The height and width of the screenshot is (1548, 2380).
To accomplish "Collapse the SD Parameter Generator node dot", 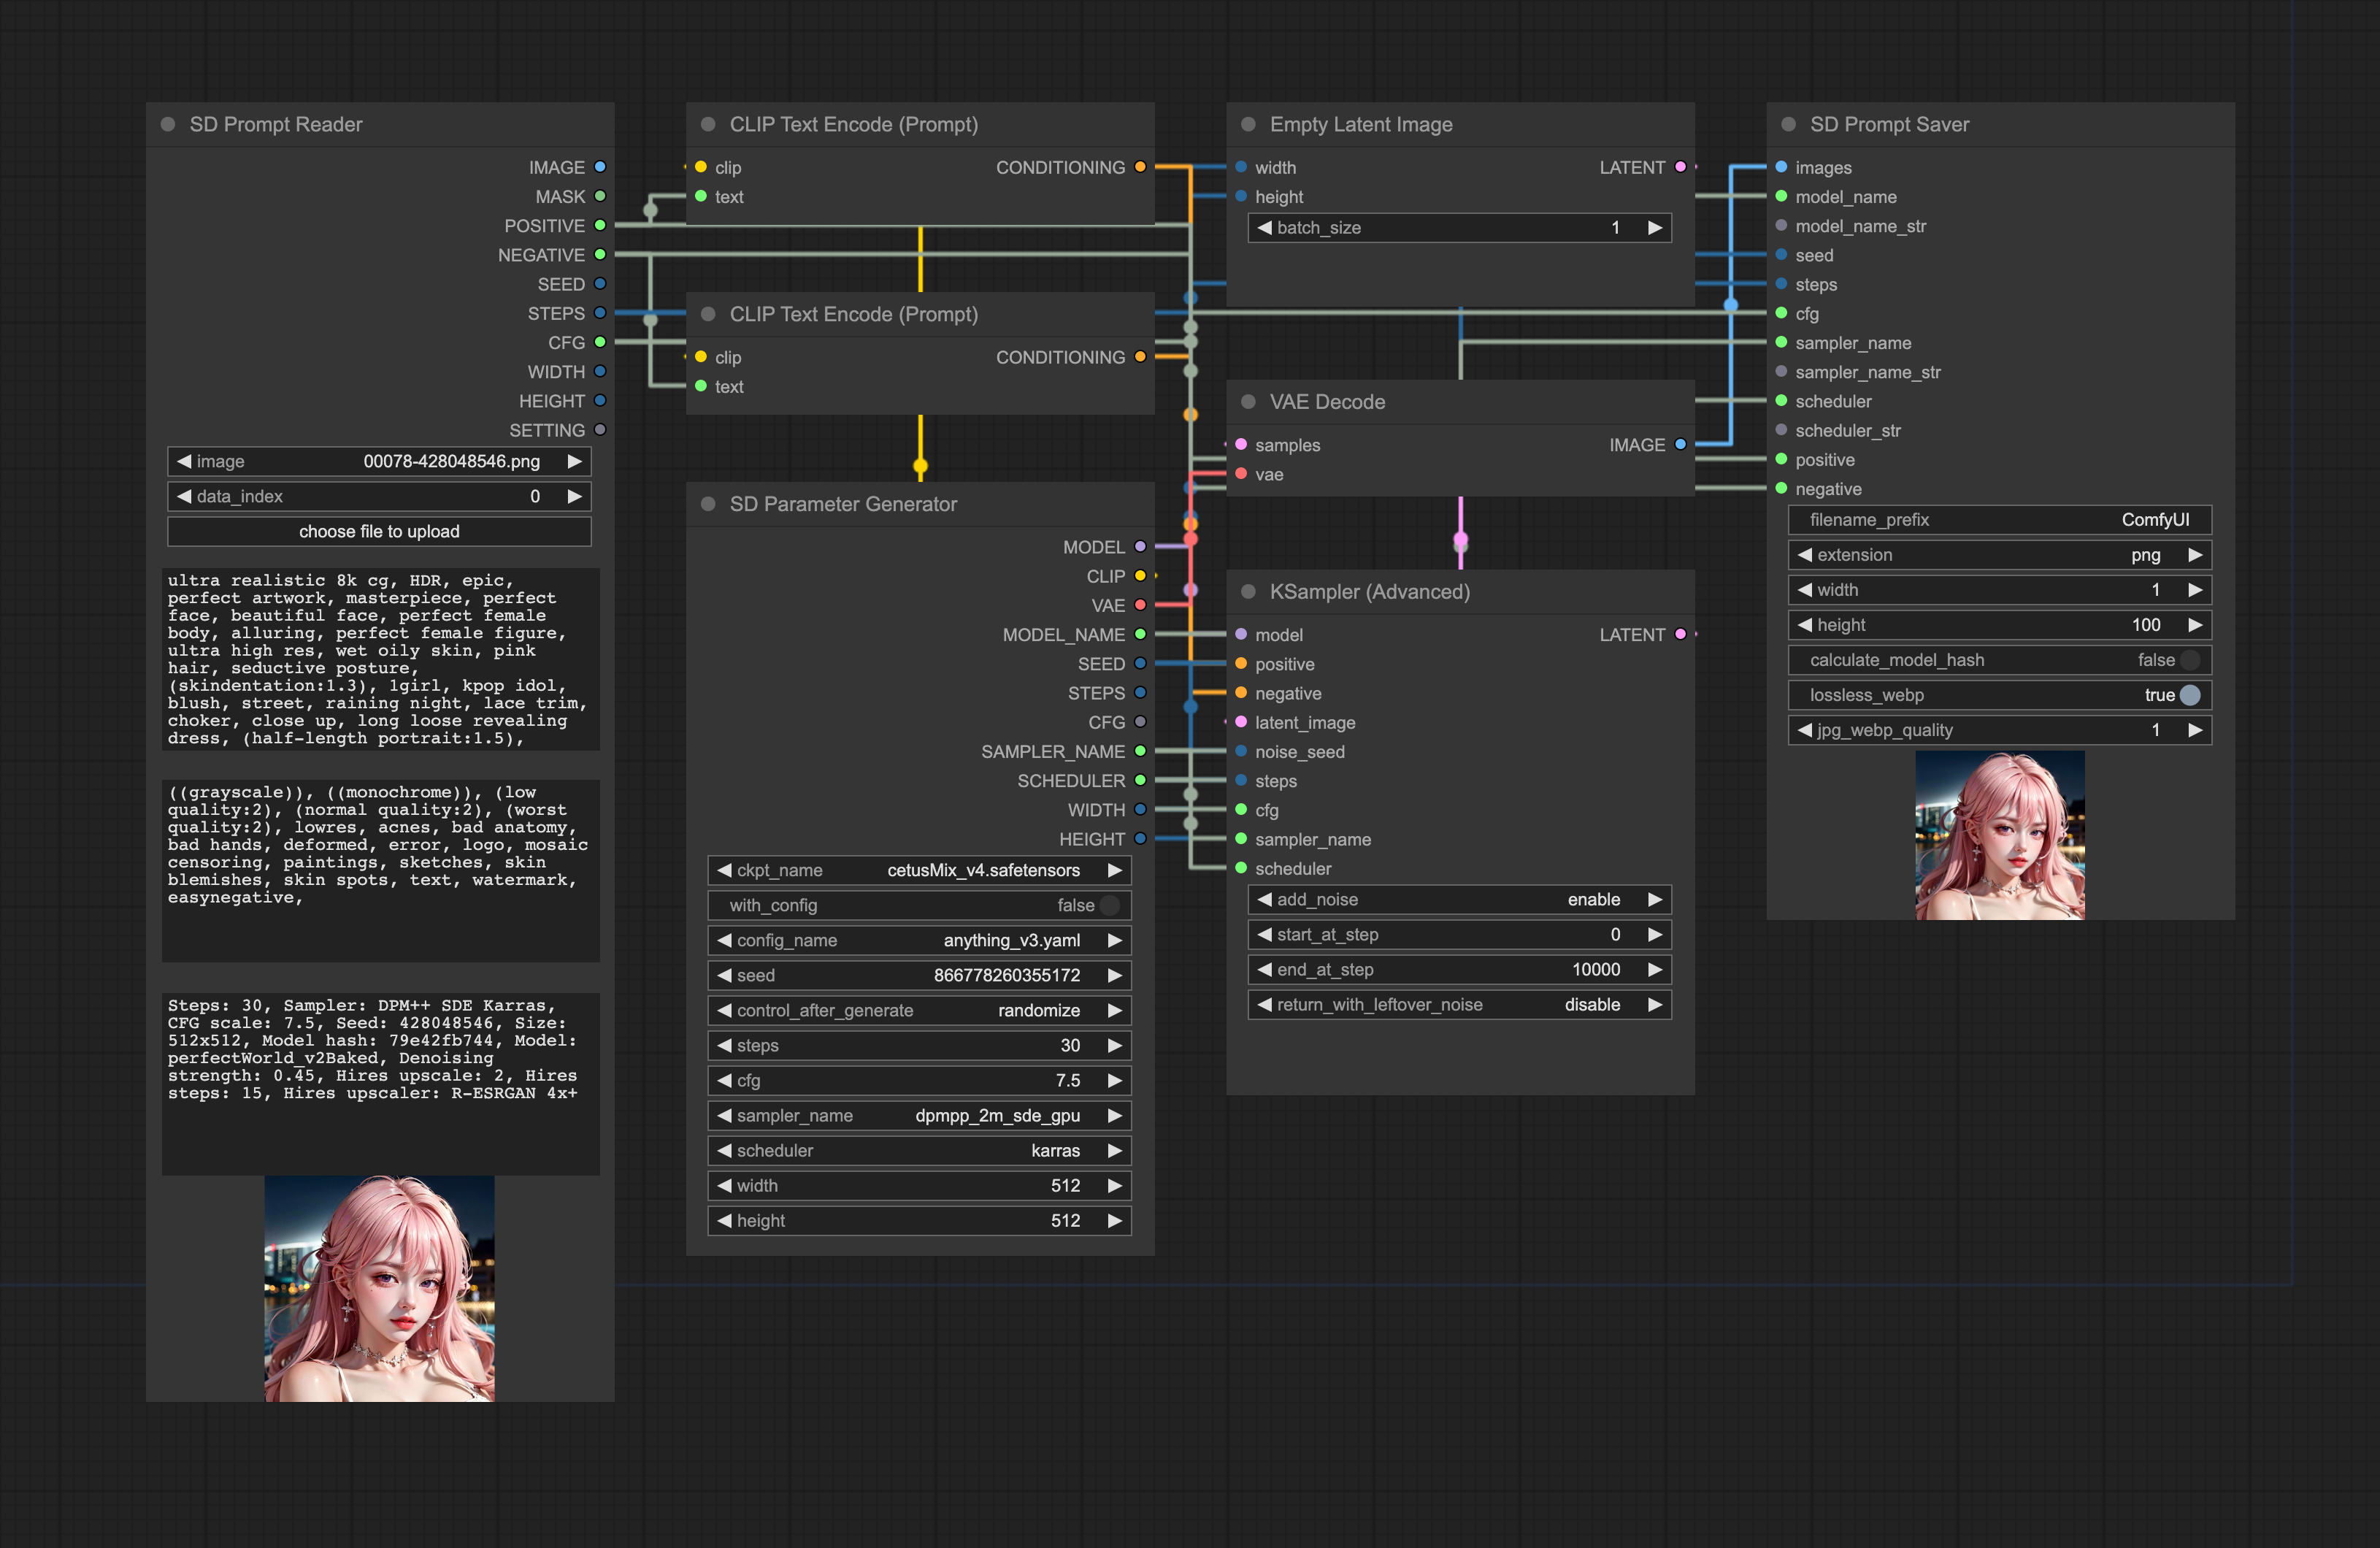I will [708, 503].
